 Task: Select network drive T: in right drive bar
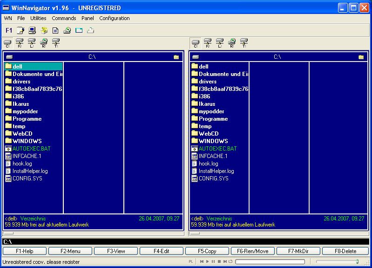(x=244, y=43)
